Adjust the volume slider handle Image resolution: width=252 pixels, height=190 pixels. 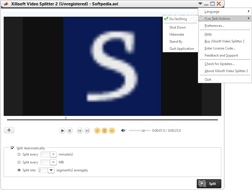point(143,131)
